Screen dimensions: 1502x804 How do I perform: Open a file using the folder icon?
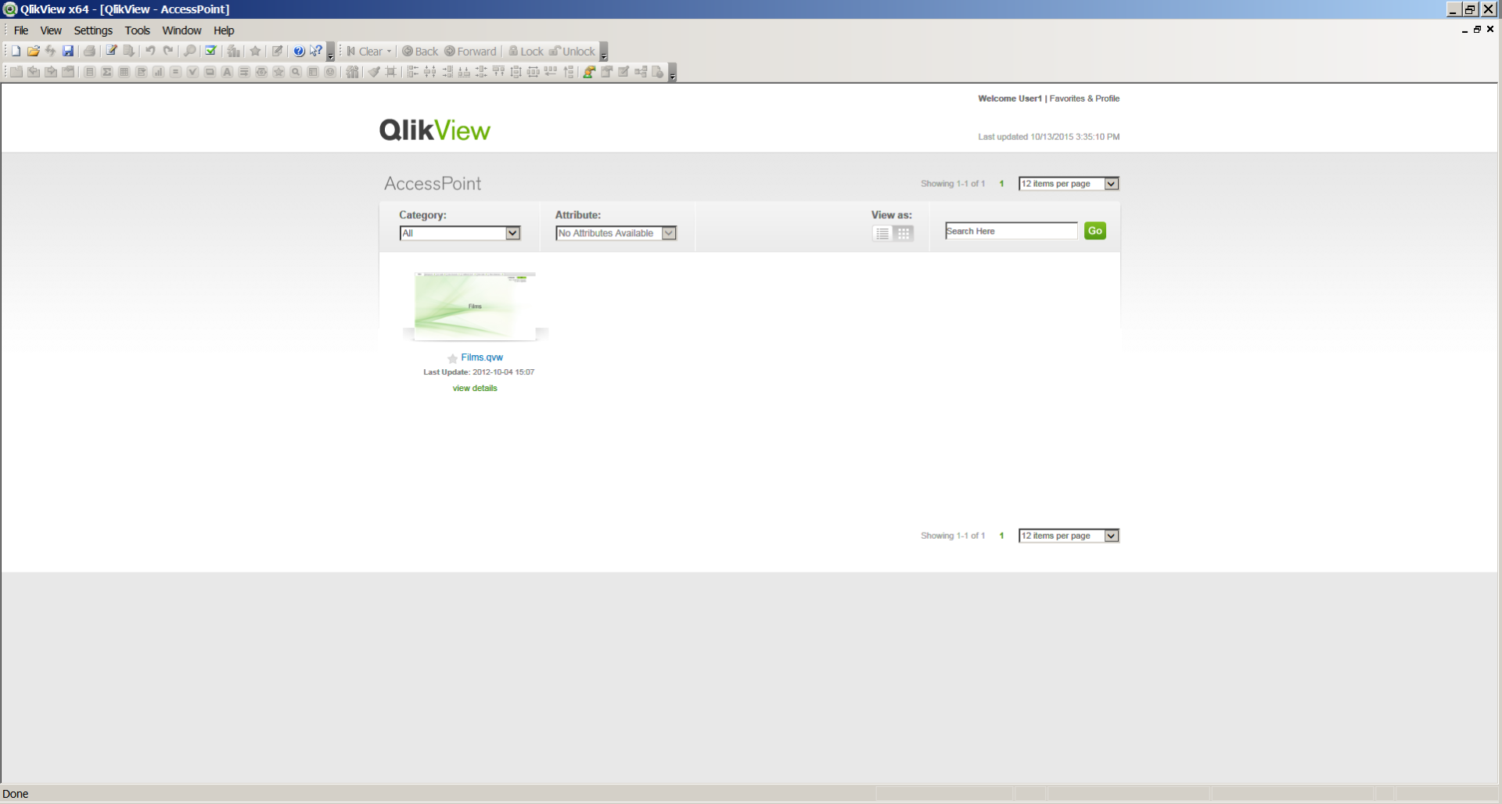33,51
